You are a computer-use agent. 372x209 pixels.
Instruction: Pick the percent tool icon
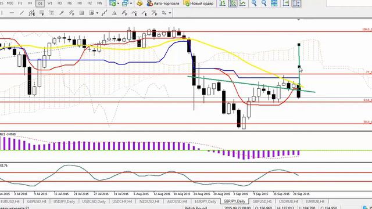[x=164, y=13]
